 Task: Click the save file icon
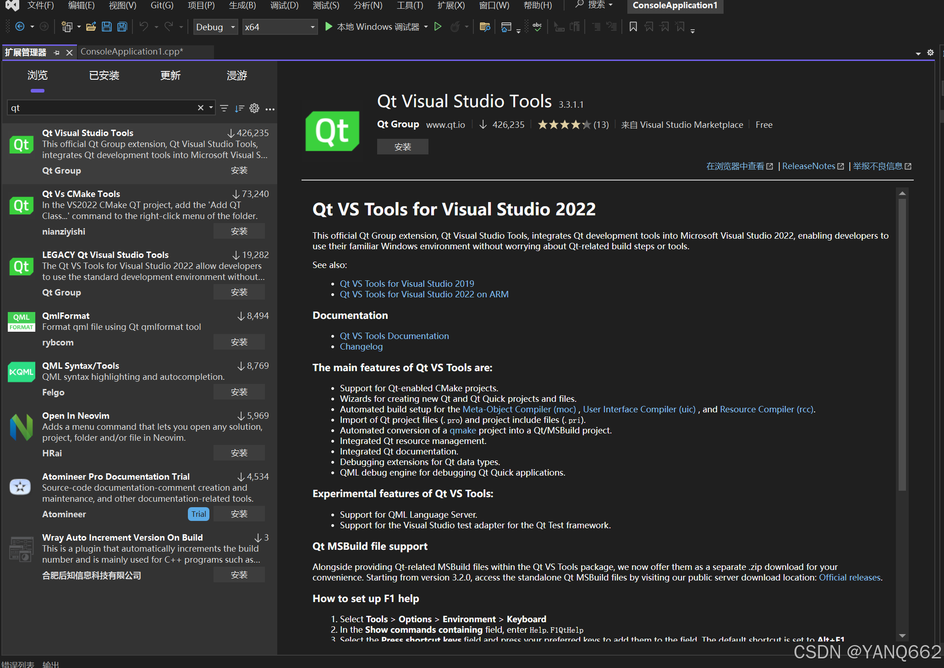tap(107, 27)
